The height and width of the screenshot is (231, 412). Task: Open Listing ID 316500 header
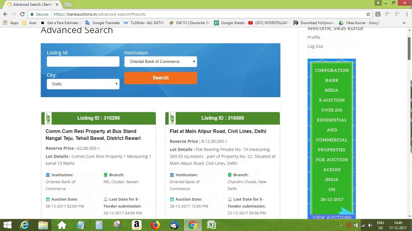pos(223,118)
